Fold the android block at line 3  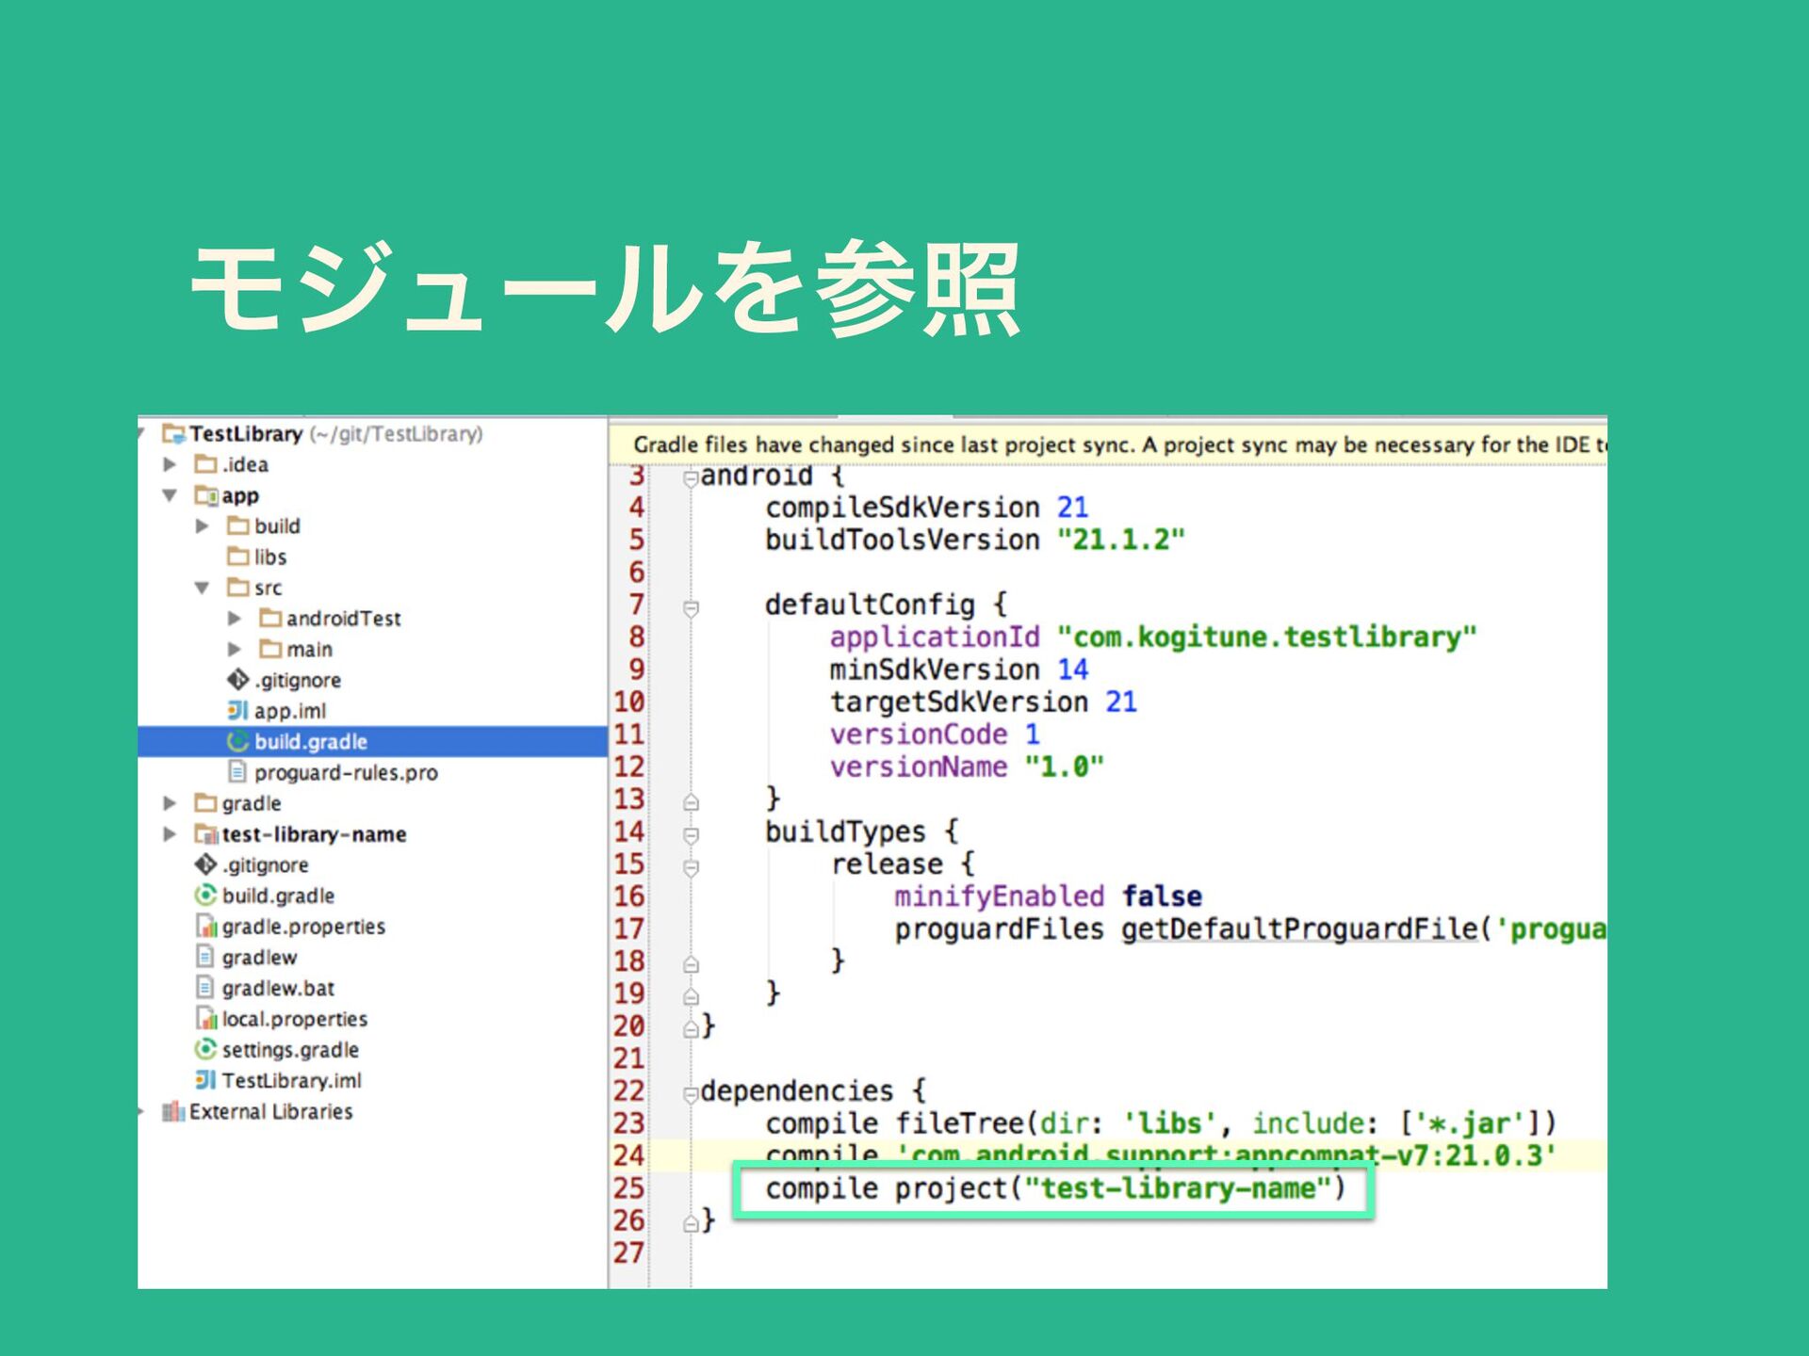(x=691, y=478)
